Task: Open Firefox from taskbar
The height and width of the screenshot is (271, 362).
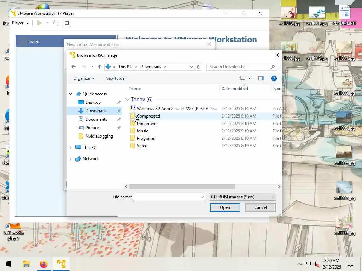Action: pyautogui.click(x=43, y=264)
